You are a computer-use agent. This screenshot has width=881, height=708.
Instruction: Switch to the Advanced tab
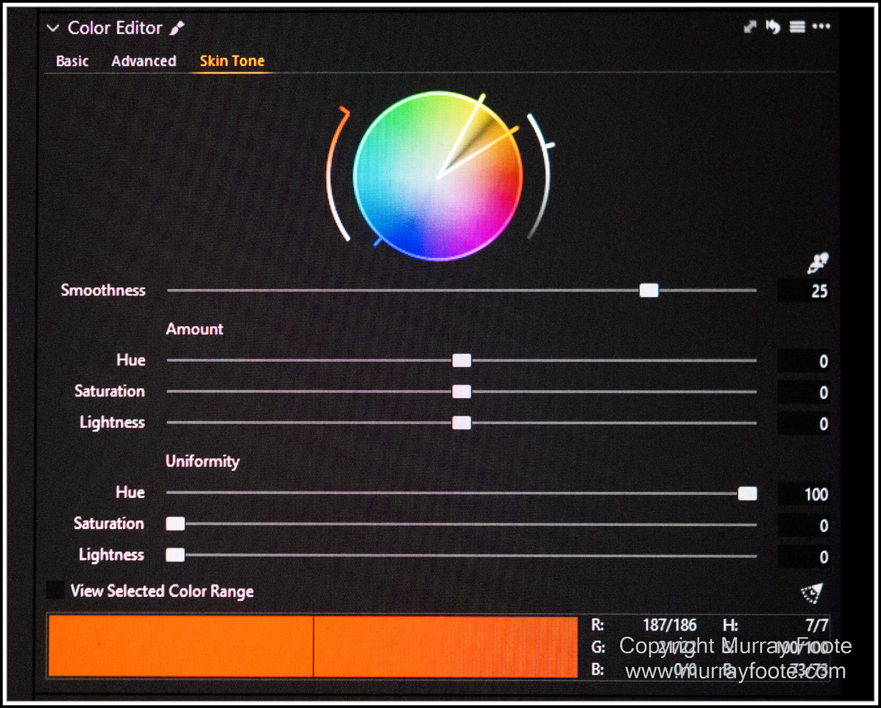(144, 61)
